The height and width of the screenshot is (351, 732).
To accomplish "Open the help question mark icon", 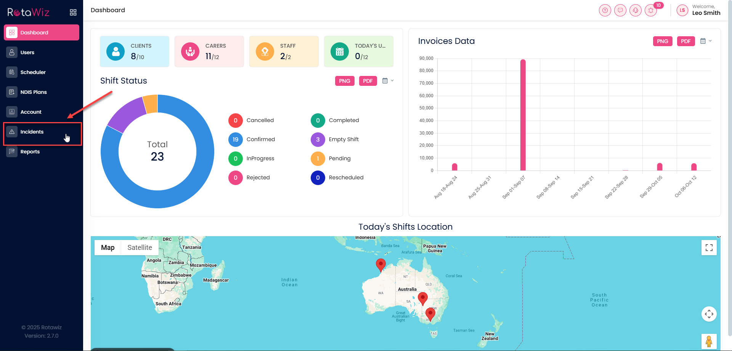I will (605, 10).
